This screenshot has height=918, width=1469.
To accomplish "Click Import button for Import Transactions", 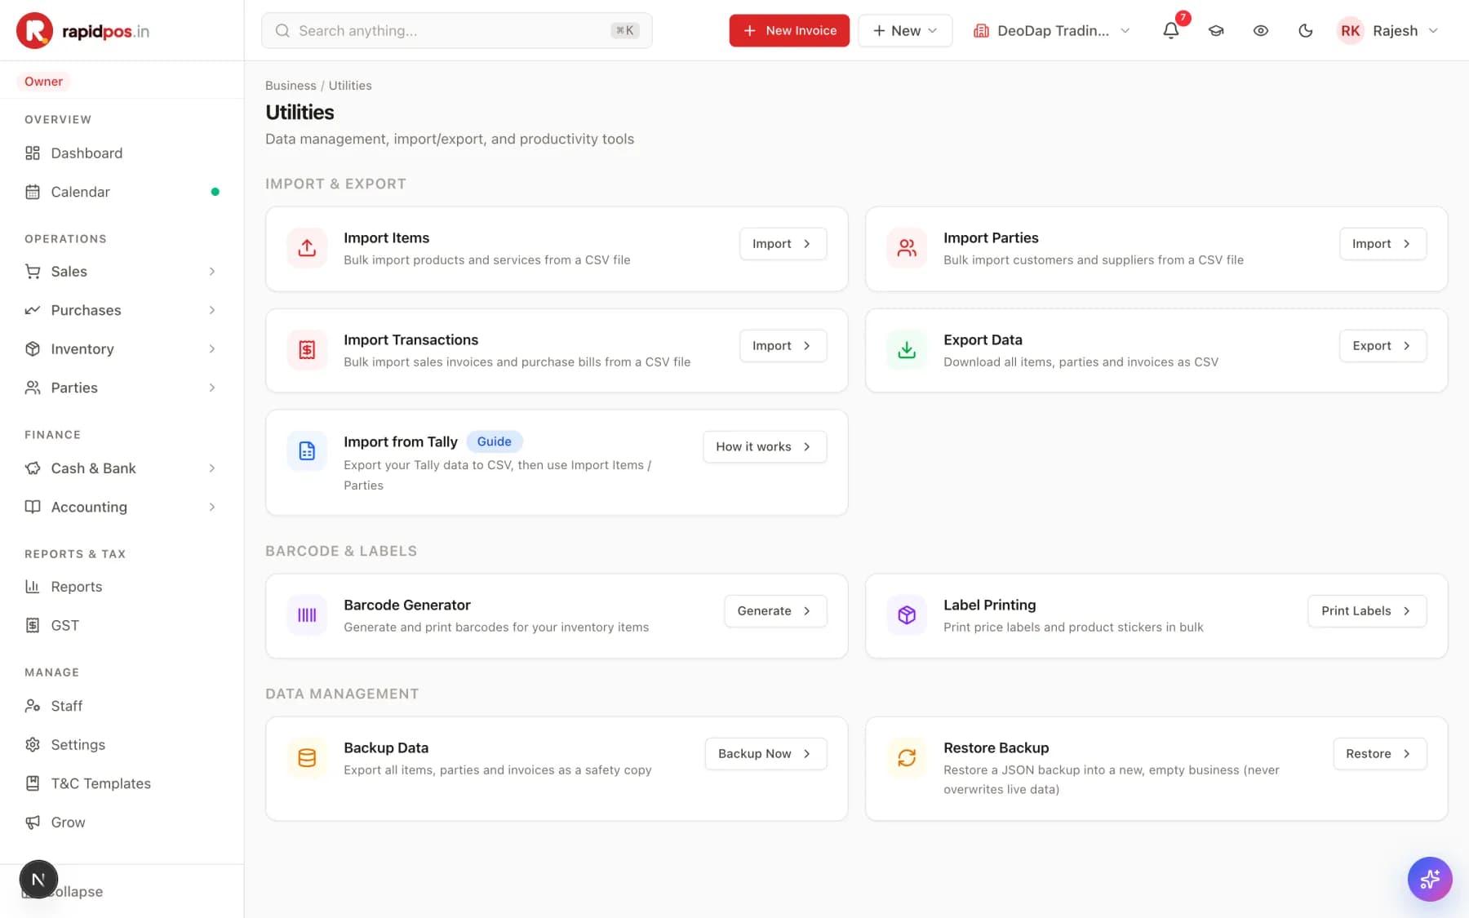I will 783,346.
